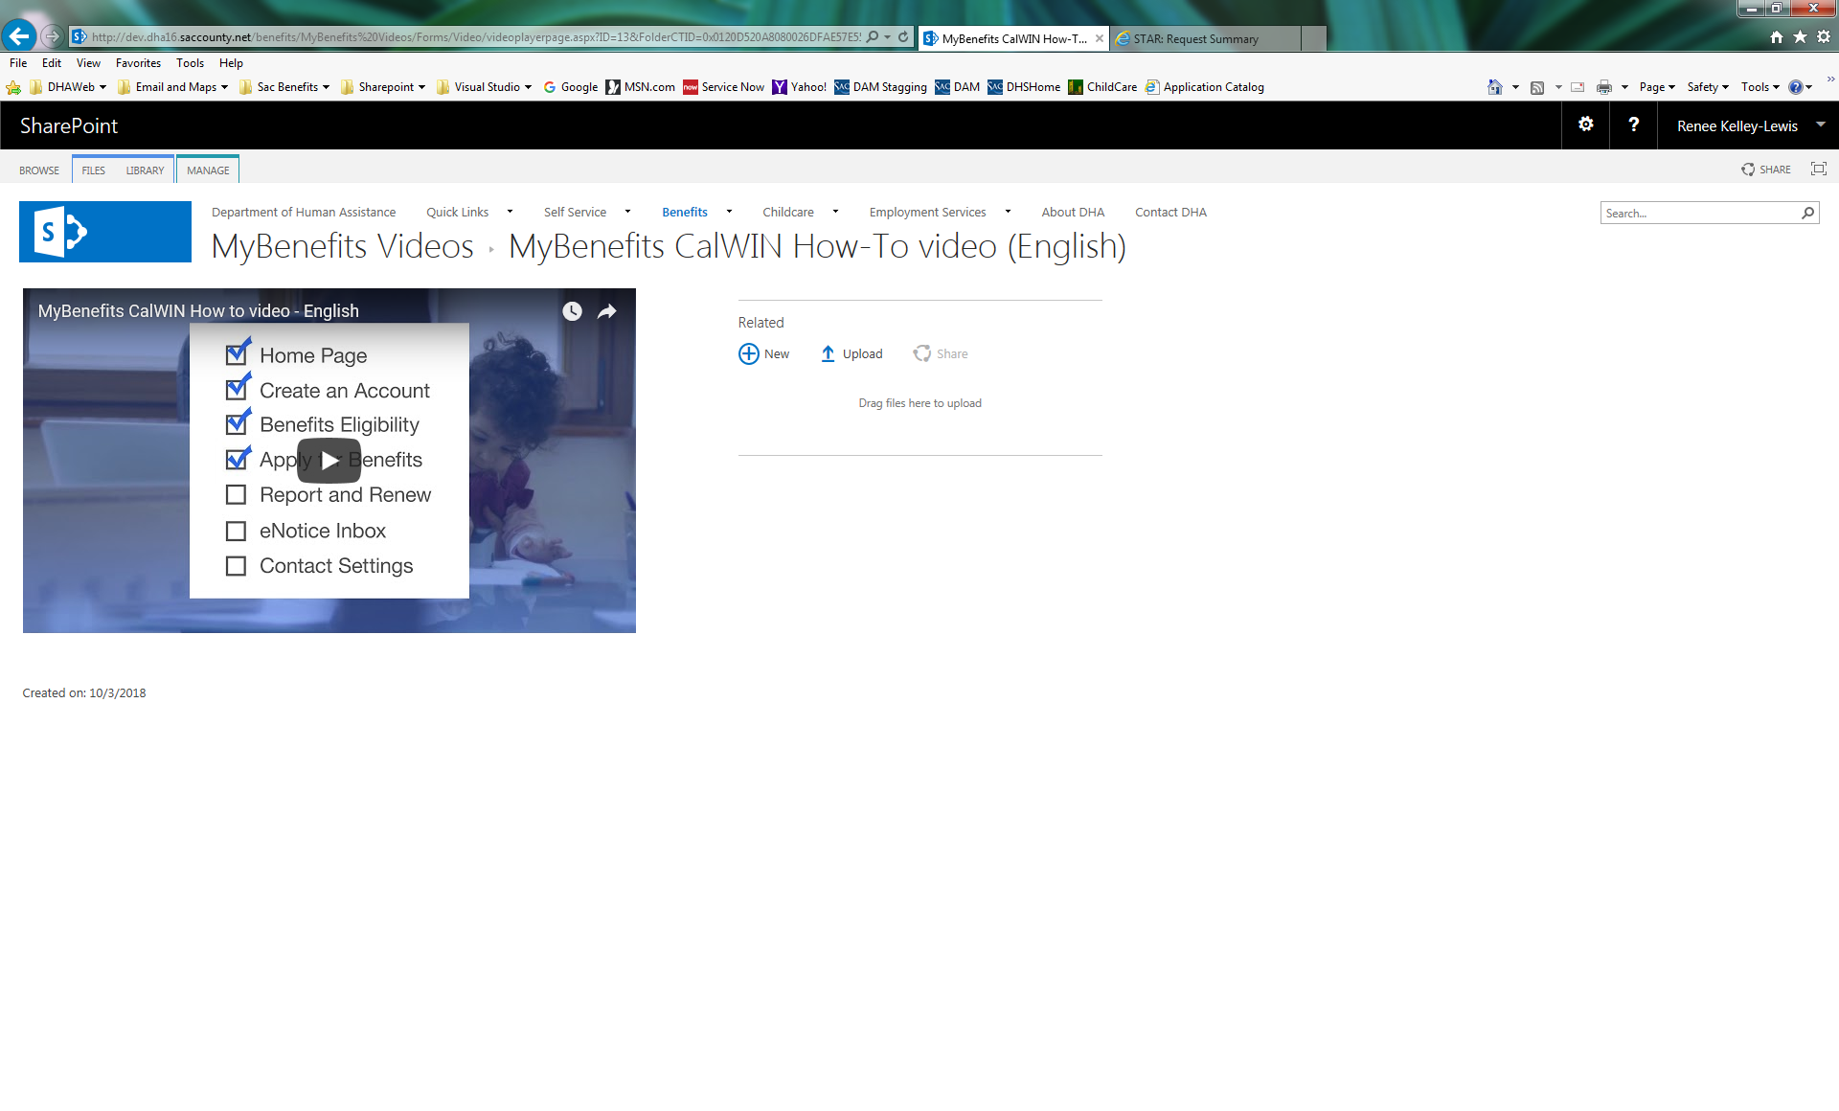Image resolution: width=1839 pixels, height=1111 pixels.
Task: Click the Print icon in command bar
Action: coord(1604,87)
